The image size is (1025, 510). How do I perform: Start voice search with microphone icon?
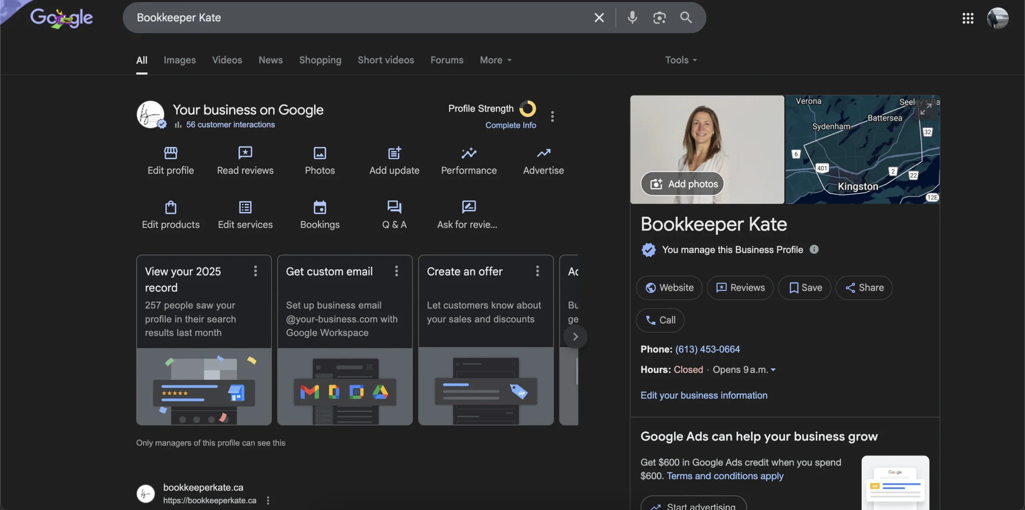pyautogui.click(x=632, y=18)
